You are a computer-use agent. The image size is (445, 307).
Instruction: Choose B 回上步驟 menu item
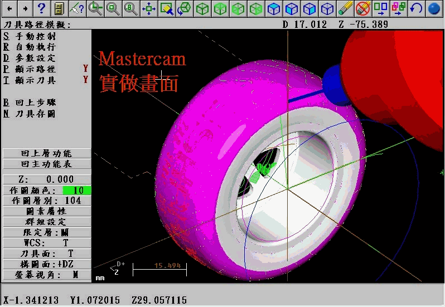click(30, 103)
